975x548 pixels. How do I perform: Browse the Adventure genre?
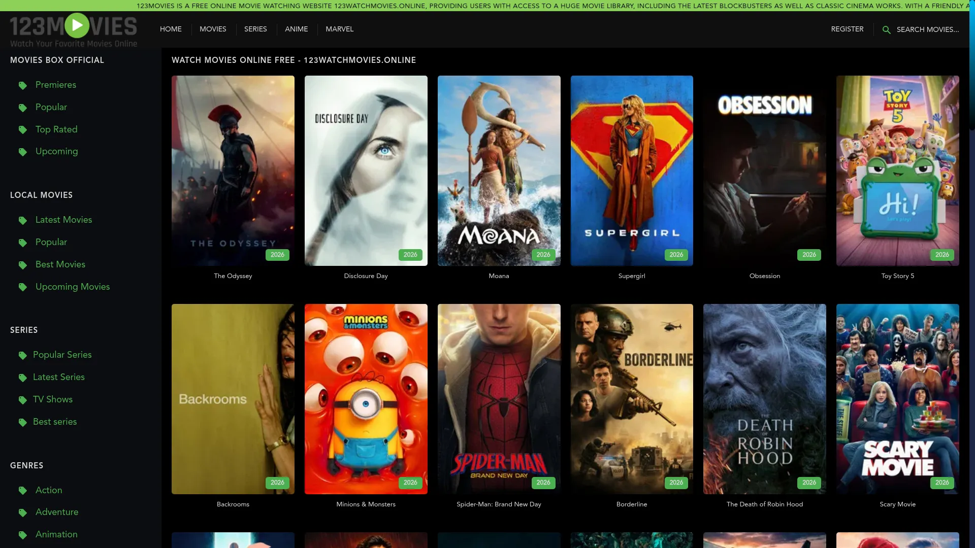pyautogui.click(x=57, y=512)
